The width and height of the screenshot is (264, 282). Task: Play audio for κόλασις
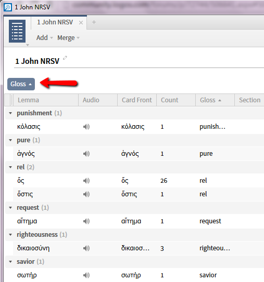pyautogui.click(x=86, y=127)
